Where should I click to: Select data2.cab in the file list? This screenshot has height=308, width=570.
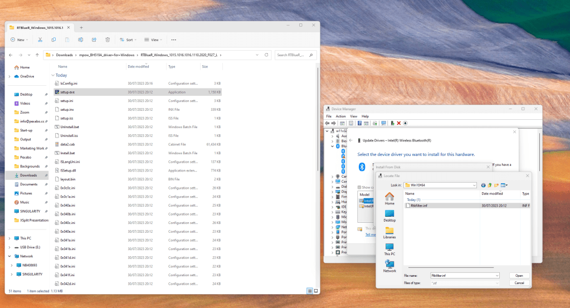138,145
